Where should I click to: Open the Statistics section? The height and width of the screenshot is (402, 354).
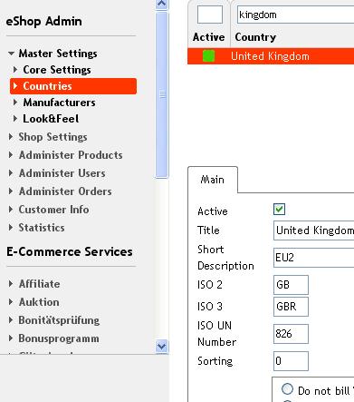42,228
